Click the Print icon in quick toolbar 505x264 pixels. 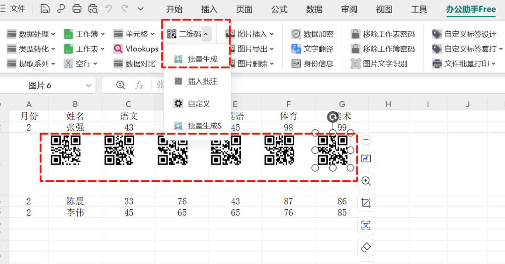click(77, 9)
